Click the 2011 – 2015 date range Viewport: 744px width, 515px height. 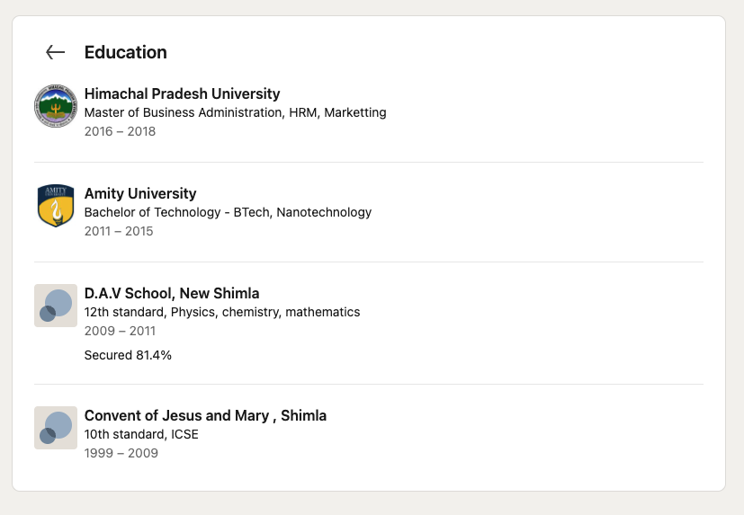point(119,231)
